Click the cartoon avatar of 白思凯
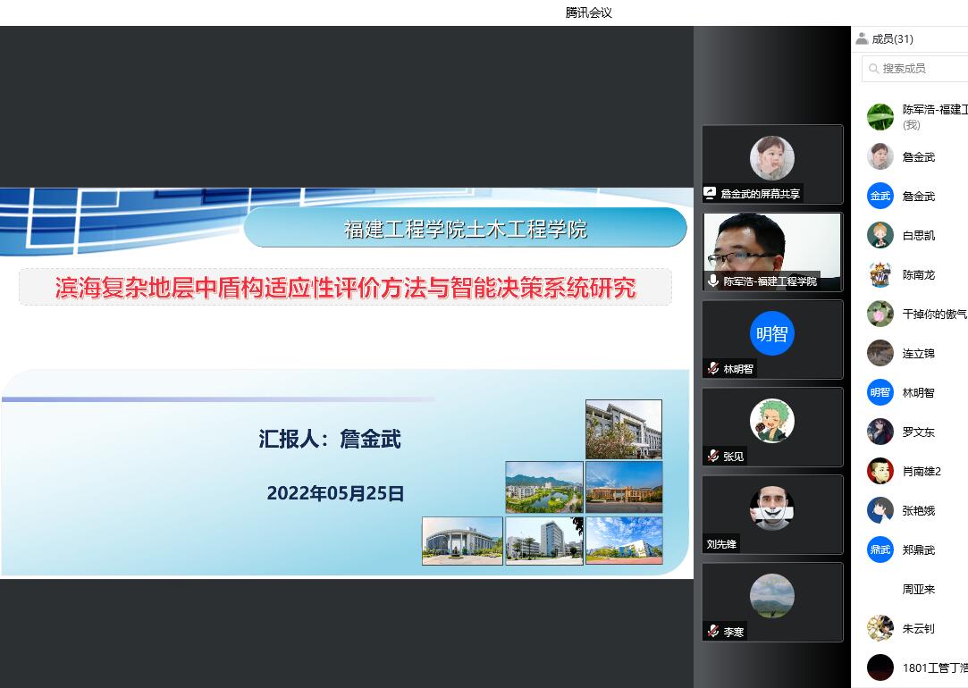 (880, 235)
